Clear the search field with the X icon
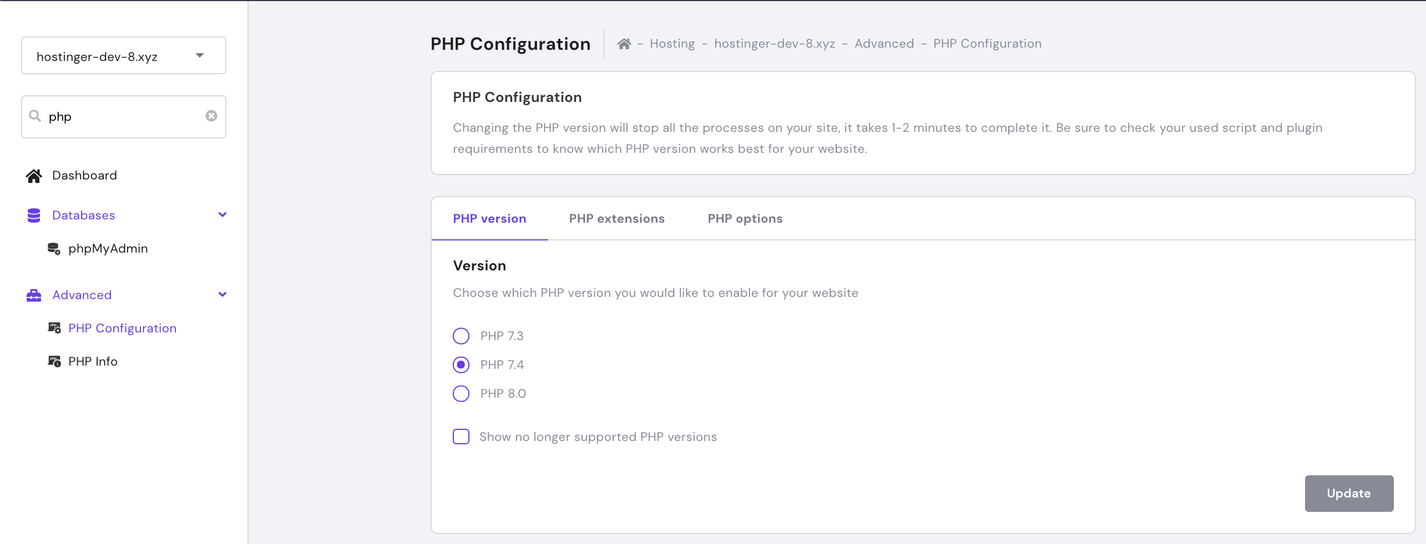The height and width of the screenshot is (544, 1426). [211, 116]
